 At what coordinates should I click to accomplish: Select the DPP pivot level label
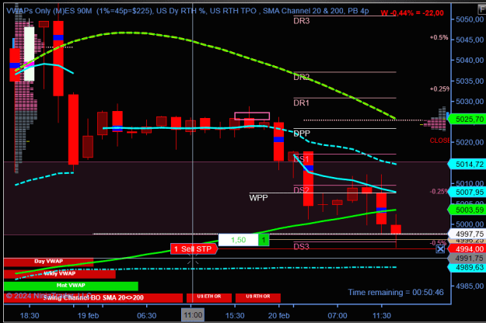(x=302, y=134)
